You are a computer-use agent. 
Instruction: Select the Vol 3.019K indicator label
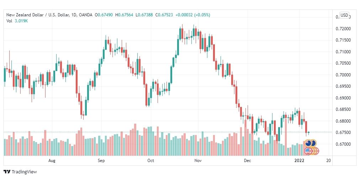point(17,21)
